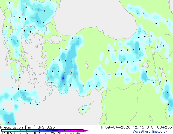This screenshot has height=134, width=173.
Task: Click the 'GFS 0.25' model label
Action: click(46, 127)
